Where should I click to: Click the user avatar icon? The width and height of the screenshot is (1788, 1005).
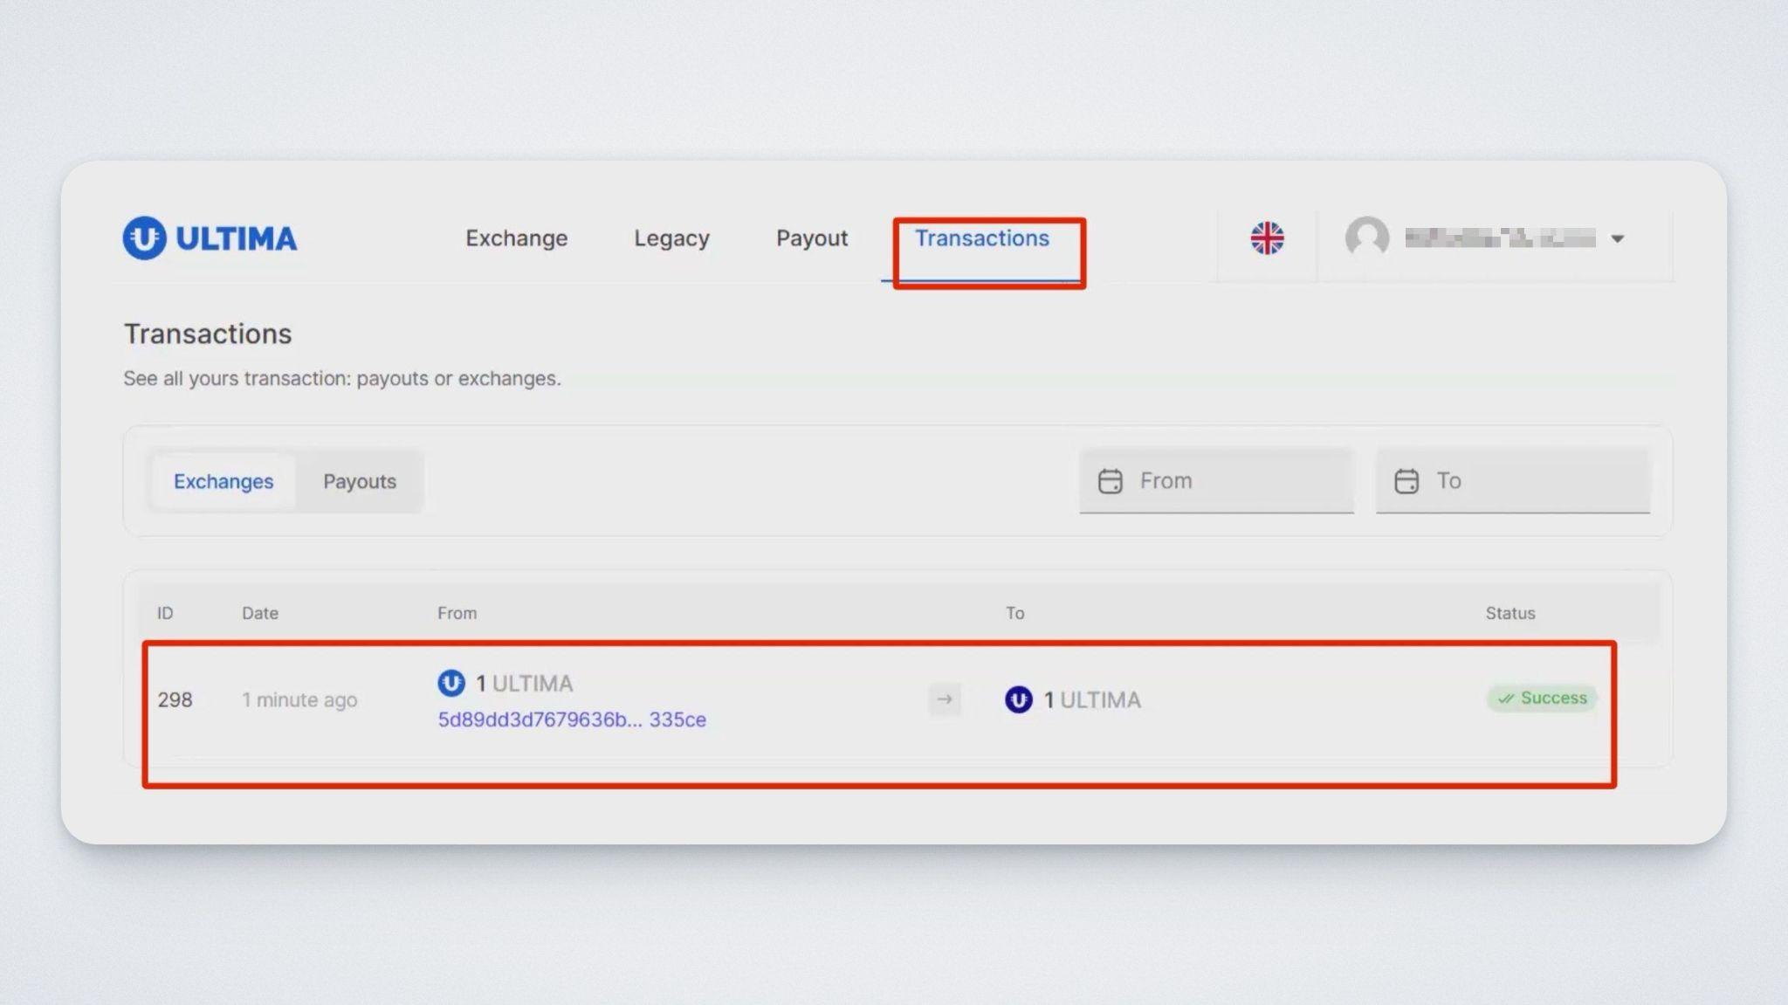pos(1366,237)
